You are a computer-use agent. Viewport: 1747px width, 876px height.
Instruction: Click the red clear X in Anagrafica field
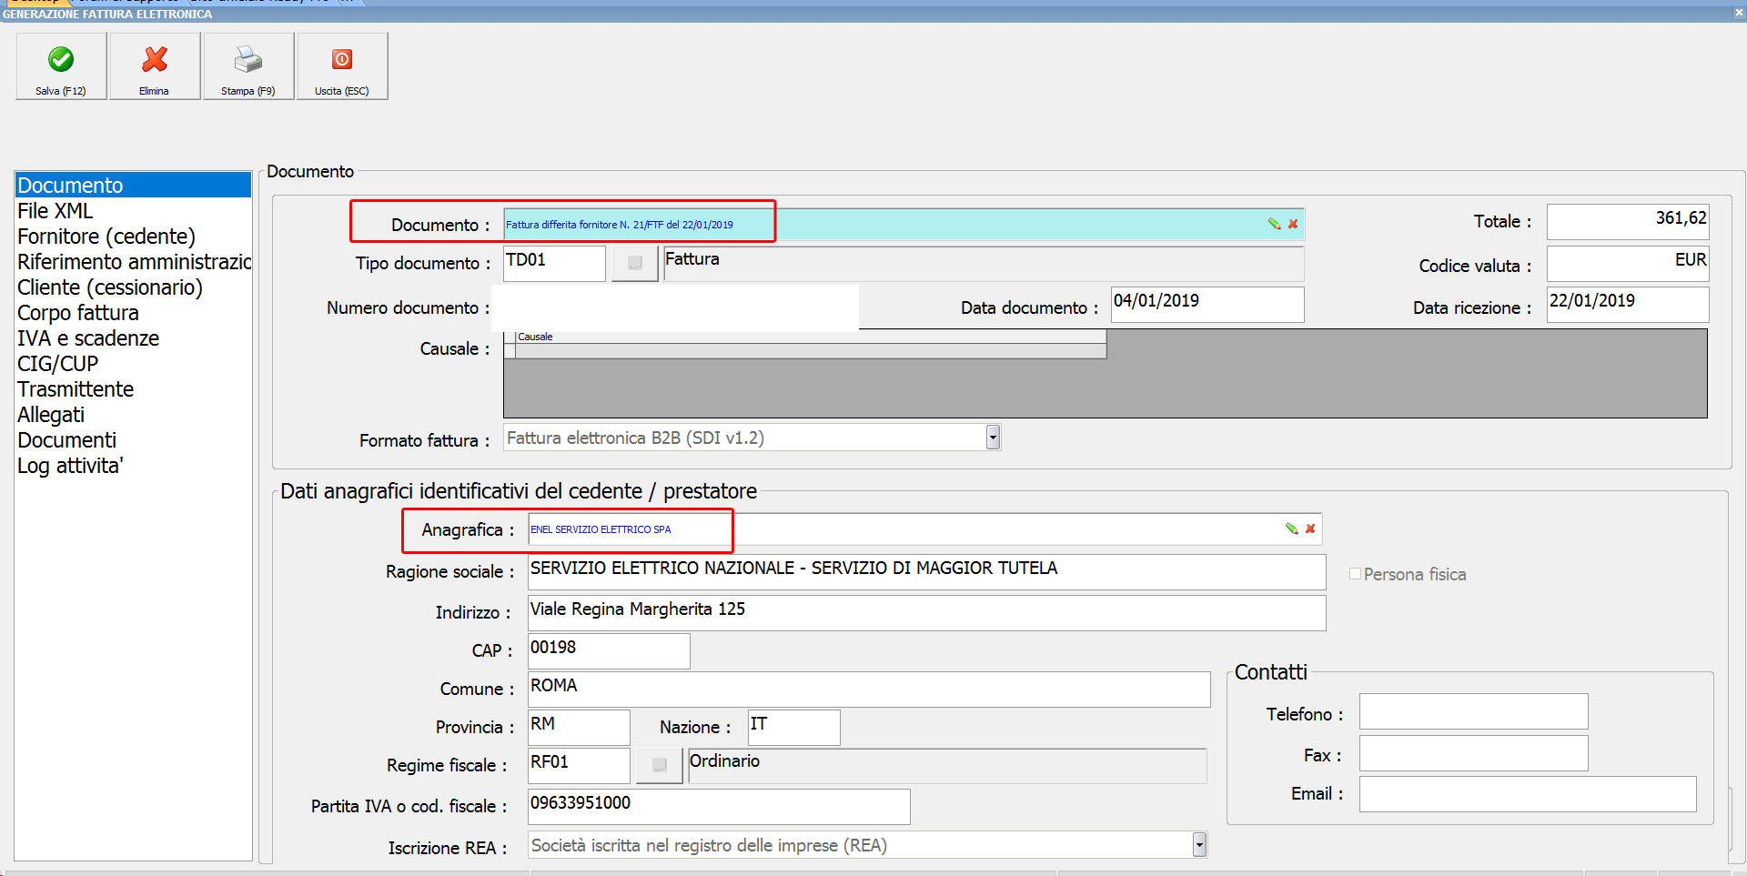point(1310,529)
